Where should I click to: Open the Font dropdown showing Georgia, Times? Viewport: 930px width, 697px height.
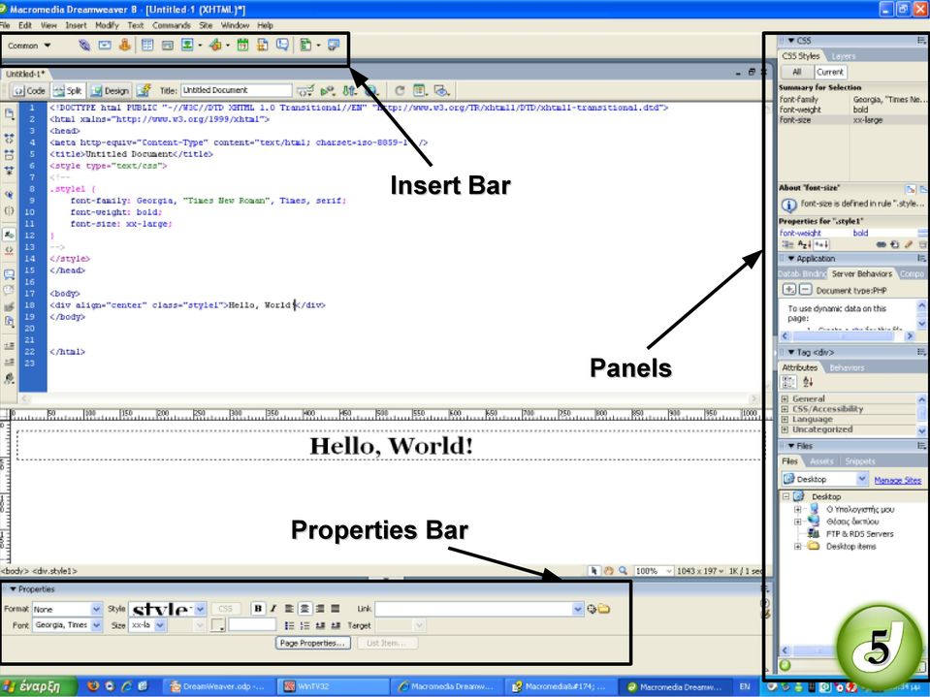coord(96,625)
